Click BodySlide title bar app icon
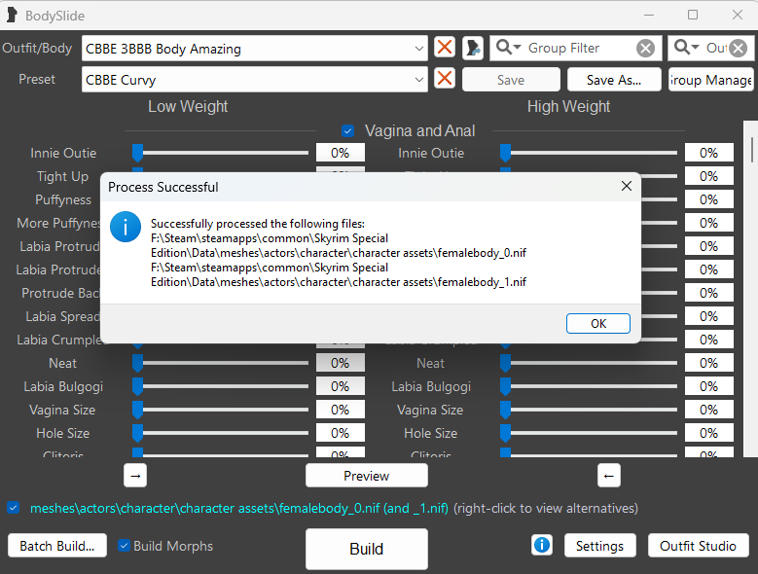Viewport: 758px width, 574px height. coord(12,15)
